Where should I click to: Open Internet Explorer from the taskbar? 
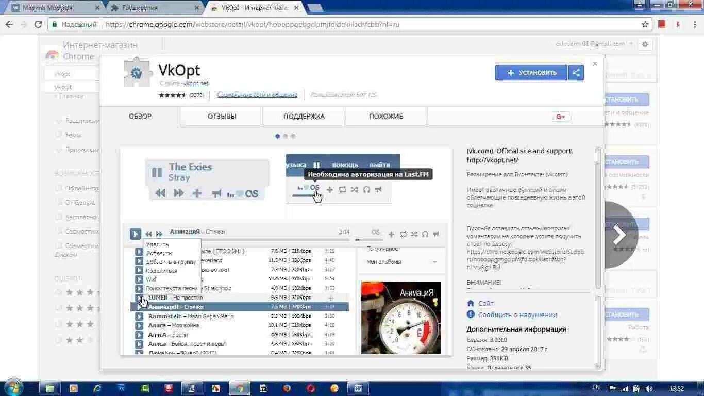(97, 388)
